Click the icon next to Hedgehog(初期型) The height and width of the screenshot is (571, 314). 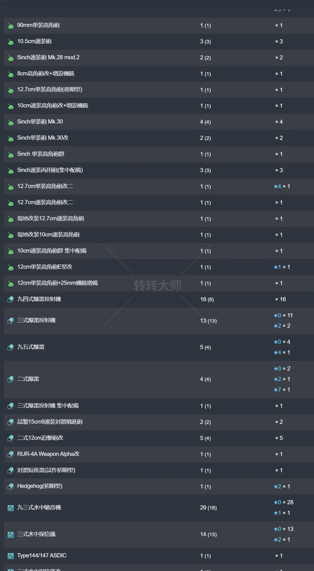pyautogui.click(x=11, y=486)
